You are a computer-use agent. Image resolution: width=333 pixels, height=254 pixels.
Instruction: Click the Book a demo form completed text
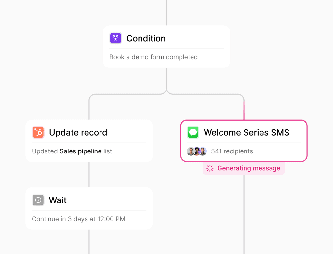pyautogui.click(x=153, y=57)
